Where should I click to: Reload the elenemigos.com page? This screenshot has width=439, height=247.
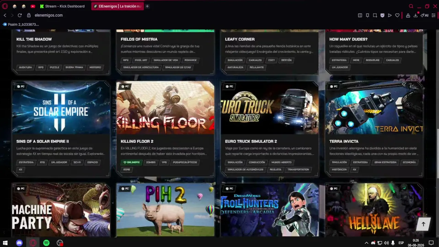pos(20,15)
